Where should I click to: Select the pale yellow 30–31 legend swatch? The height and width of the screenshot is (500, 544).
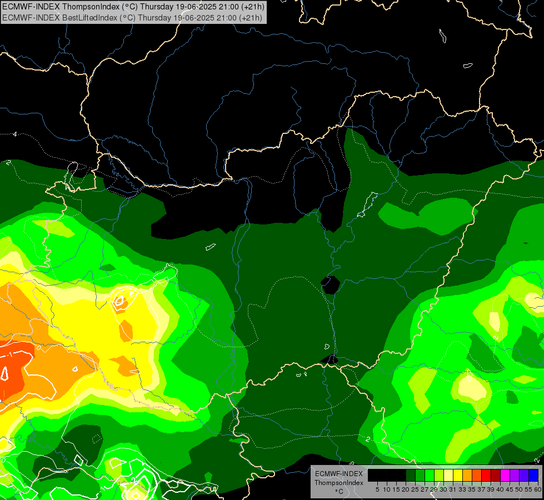[448, 475]
